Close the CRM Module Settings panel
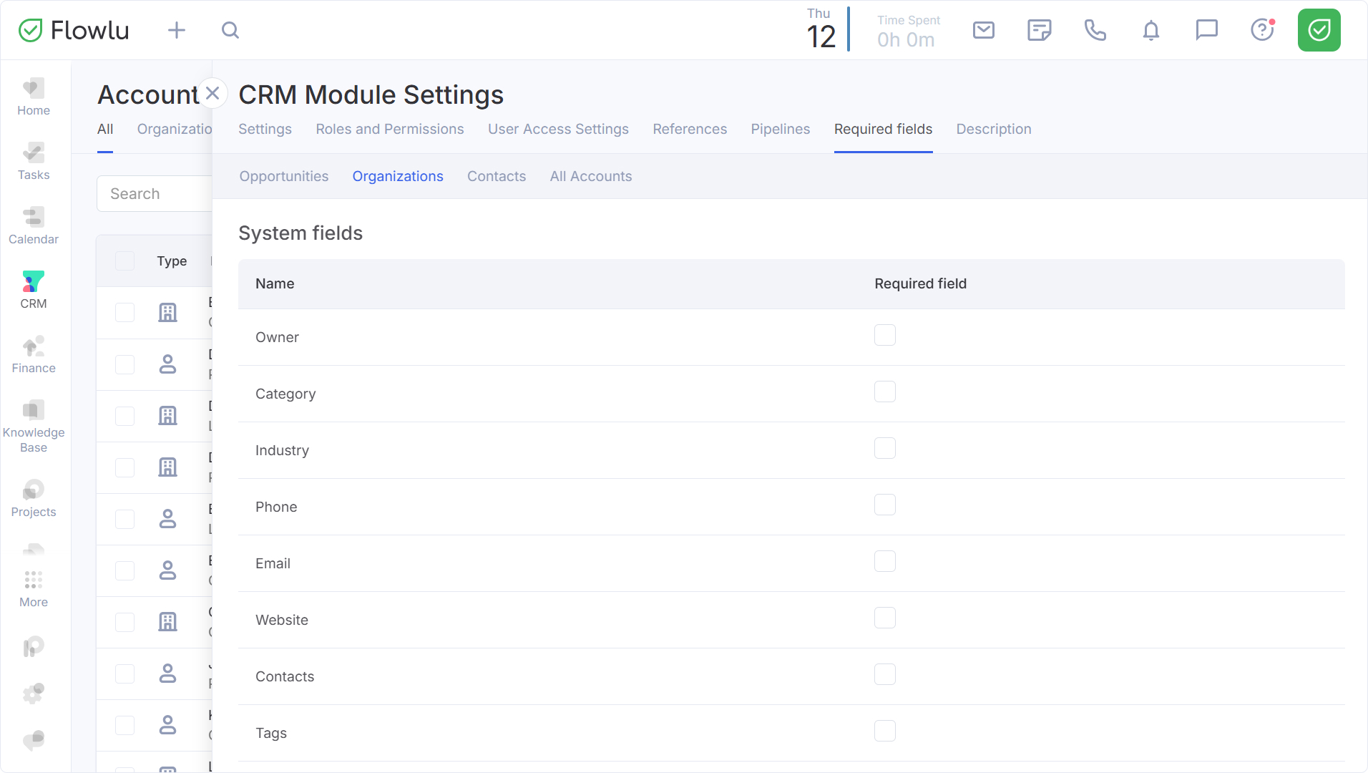 click(x=212, y=93)
